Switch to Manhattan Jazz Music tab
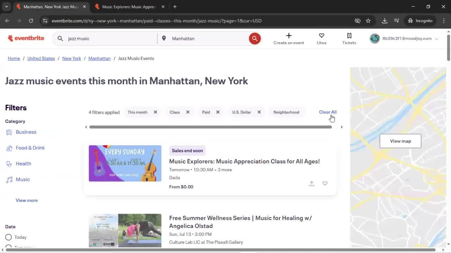This screenshot has height=253, width=451. 51,7
